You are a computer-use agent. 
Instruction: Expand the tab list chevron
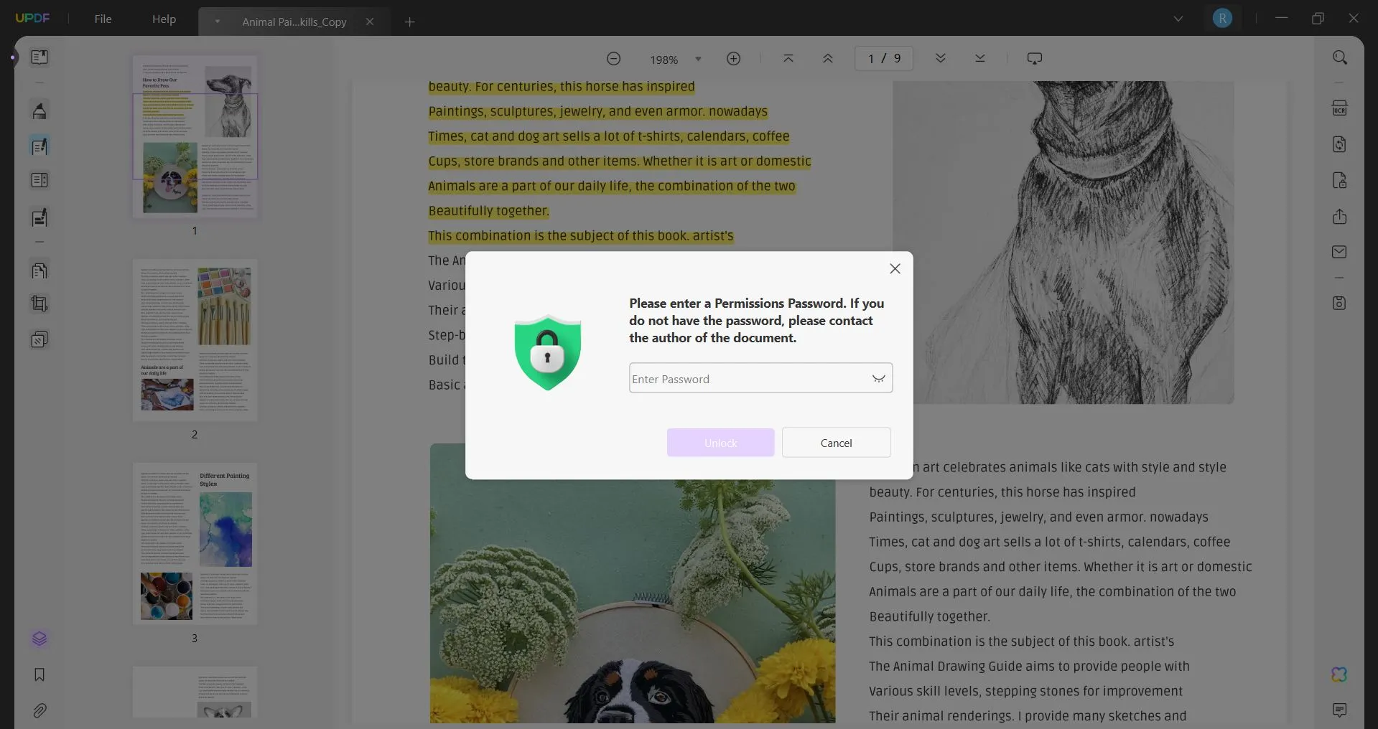point(1178,19)
